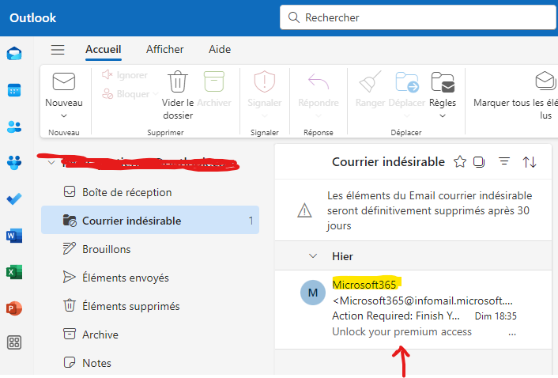The height and width of the screenshot is (378, 558).
Task: Click Ignorer in the ribbon
Action: 125,75
